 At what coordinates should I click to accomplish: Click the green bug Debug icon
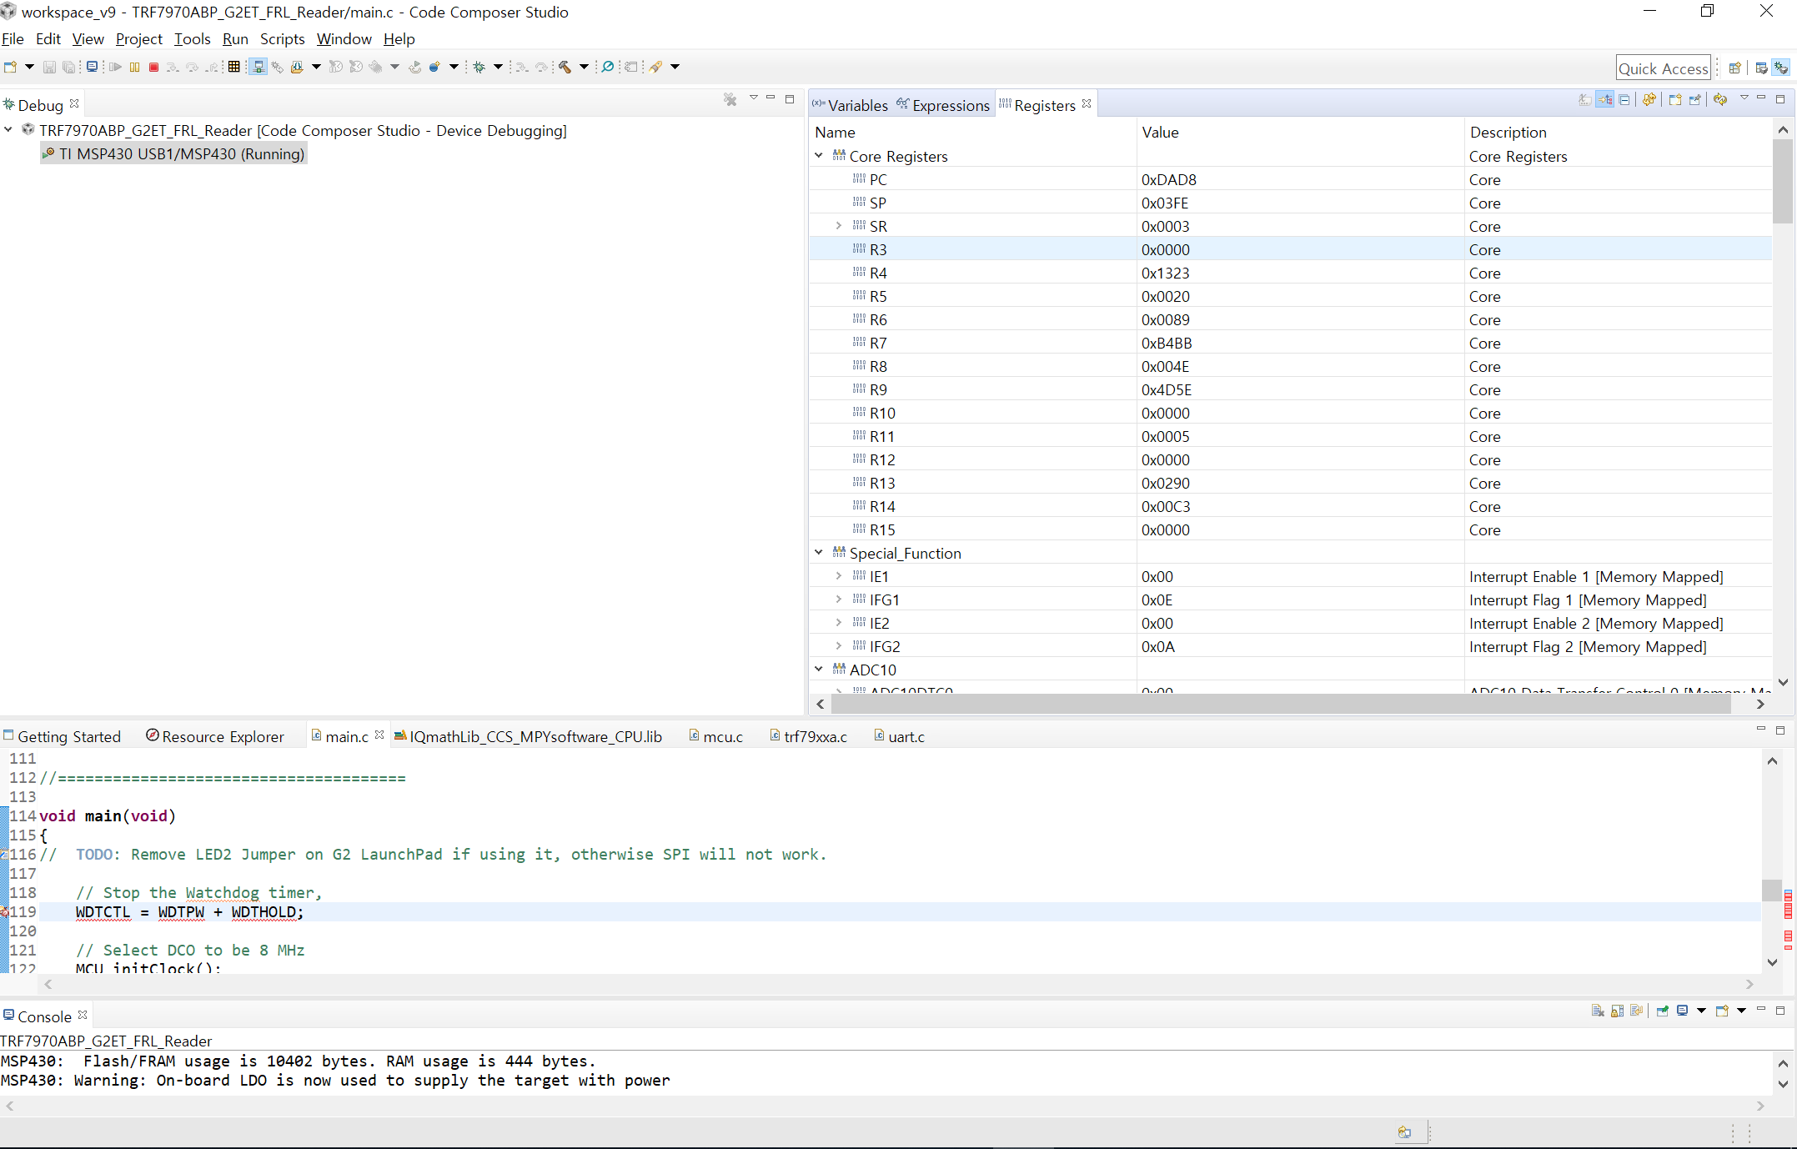[x=479, y=68]
